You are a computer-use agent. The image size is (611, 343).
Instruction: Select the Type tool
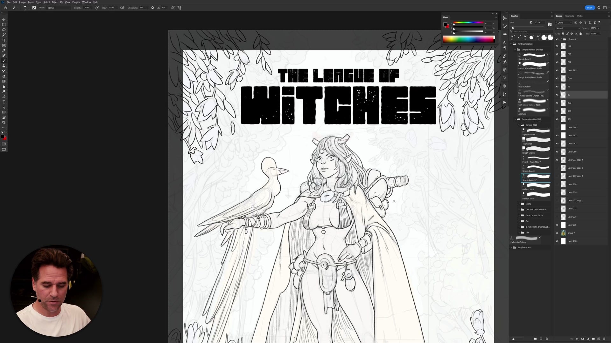[x=4, y=102]
